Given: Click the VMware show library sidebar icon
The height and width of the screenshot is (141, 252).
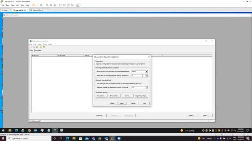Looking at the screenshot, I should coord(60,5).
